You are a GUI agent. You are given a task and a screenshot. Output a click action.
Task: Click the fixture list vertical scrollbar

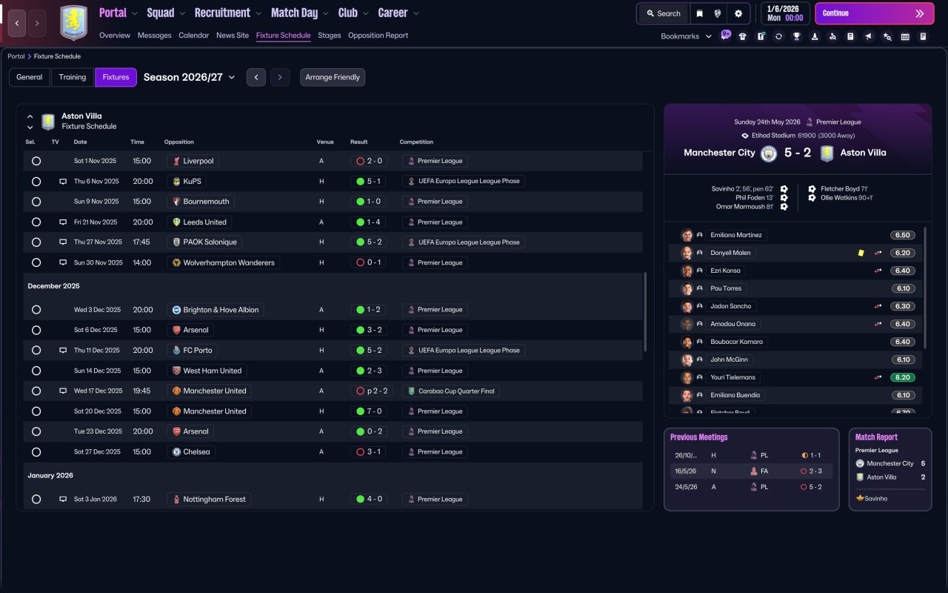[645, 311]
